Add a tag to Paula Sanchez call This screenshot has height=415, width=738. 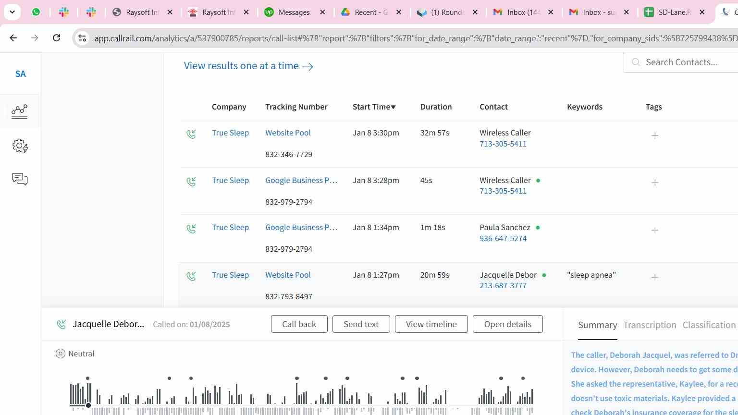click(654, 230)
